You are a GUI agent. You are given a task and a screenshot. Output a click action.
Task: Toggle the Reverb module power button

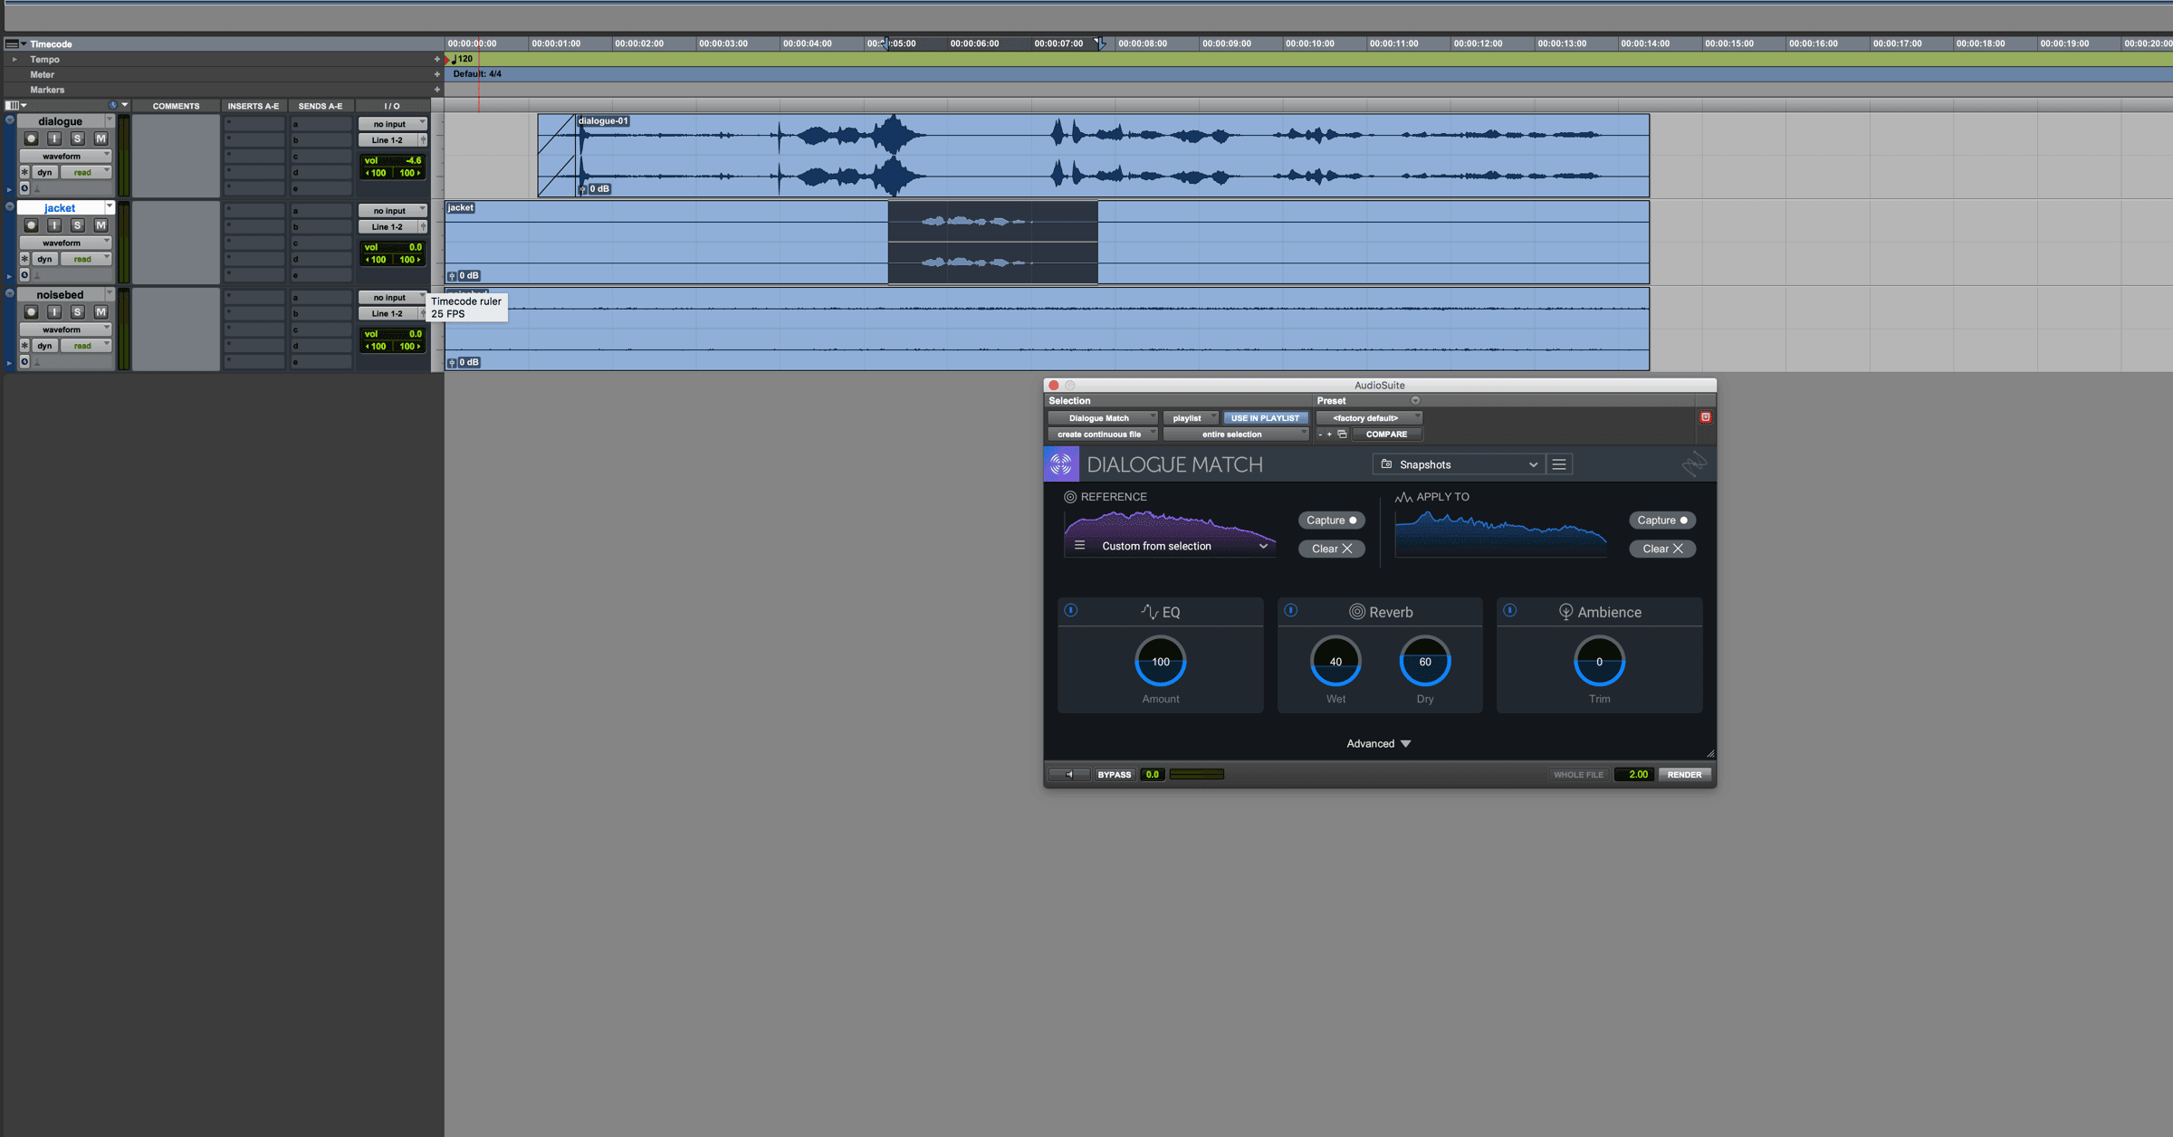click(x=1291, y=610)
